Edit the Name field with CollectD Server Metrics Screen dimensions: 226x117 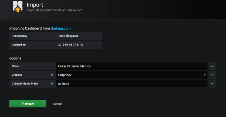click(132, 66)
